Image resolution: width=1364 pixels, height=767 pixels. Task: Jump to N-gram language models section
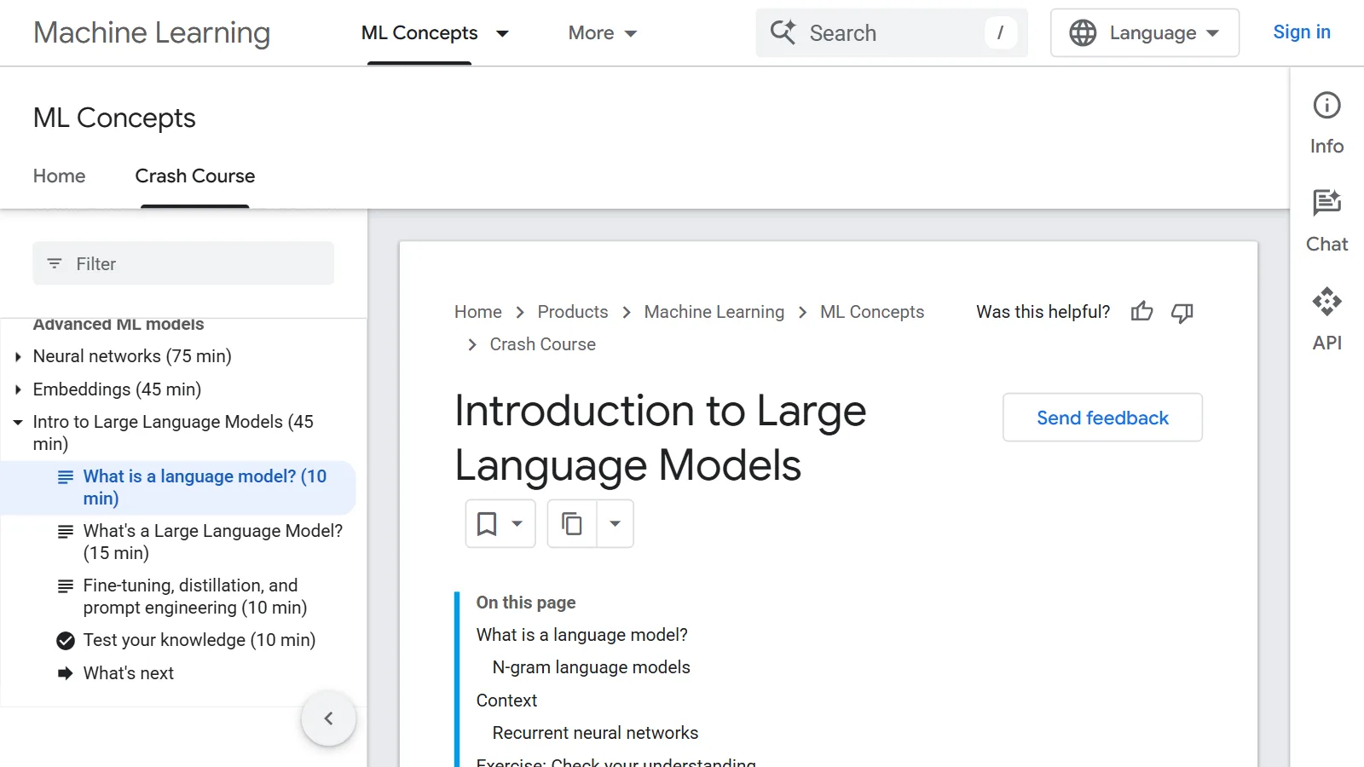(x=591, y=667)
